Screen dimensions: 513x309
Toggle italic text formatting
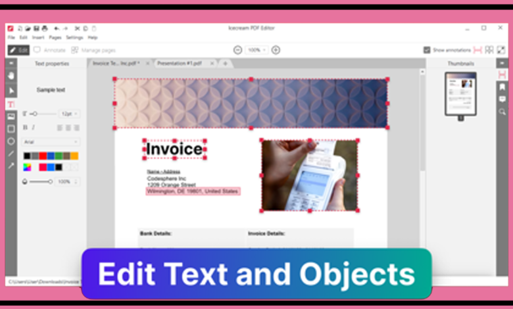point(34,128)
